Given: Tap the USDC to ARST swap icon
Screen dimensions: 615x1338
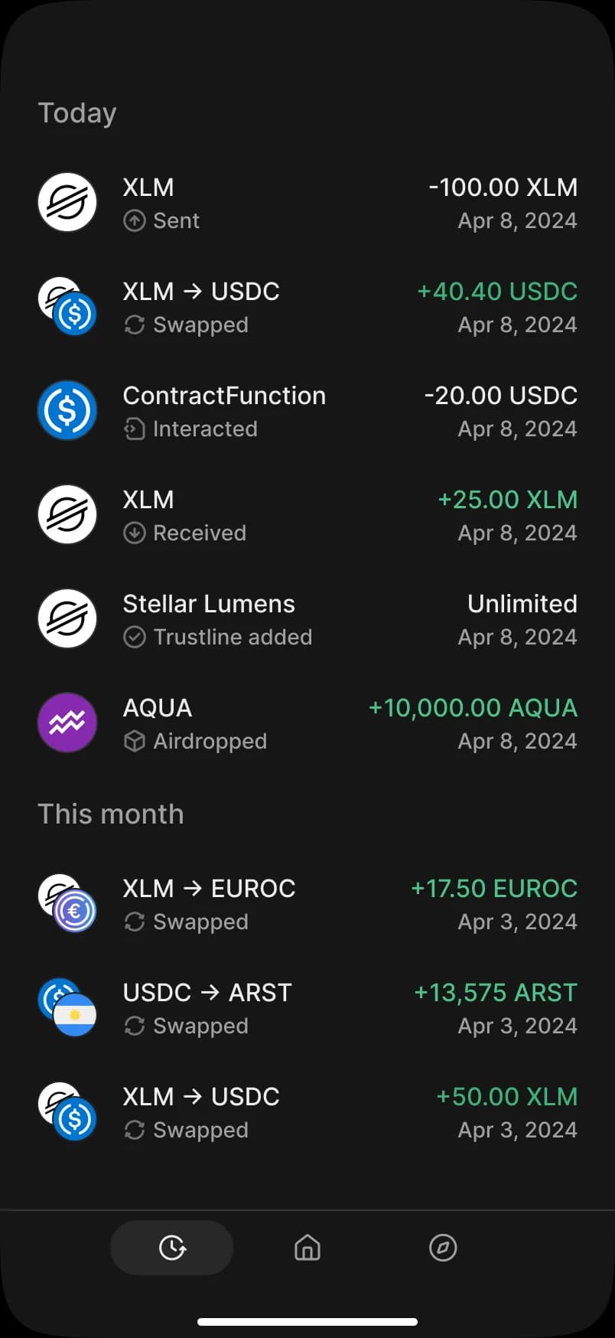Looking at the screenshot, I should click(x=67, y=1008).
